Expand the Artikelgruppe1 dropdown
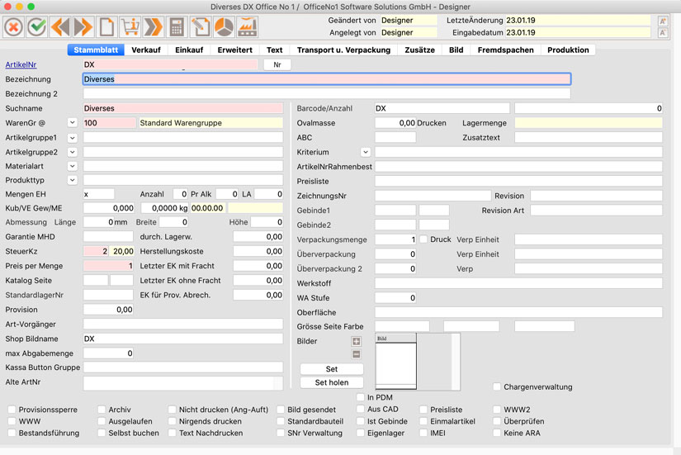681x455 pixels. 72,138
